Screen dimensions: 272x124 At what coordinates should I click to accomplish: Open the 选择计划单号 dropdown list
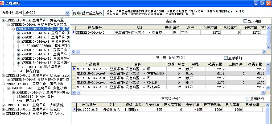click(x=67, y=13)
